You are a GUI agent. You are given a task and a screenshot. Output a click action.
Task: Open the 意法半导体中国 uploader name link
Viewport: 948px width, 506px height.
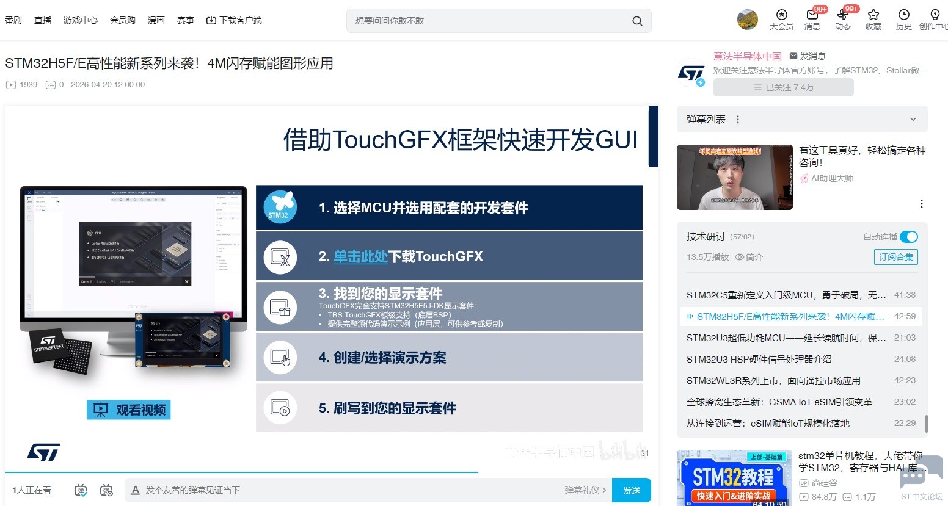coord(748,56)
